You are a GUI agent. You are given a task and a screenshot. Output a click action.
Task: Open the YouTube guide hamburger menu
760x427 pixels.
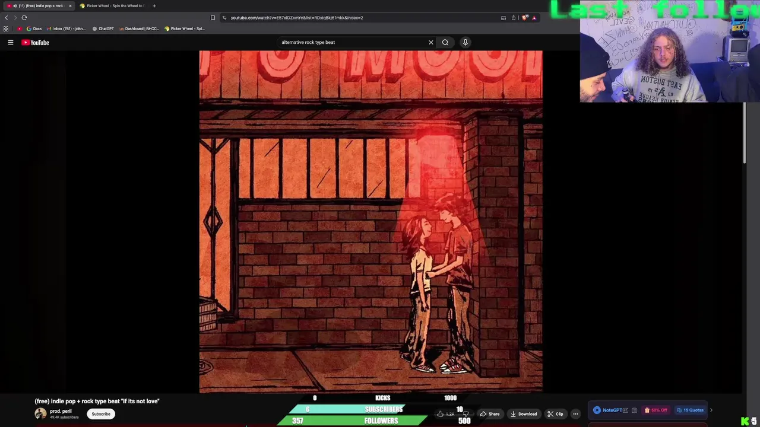pyautogui.click(x=10, y=42)
